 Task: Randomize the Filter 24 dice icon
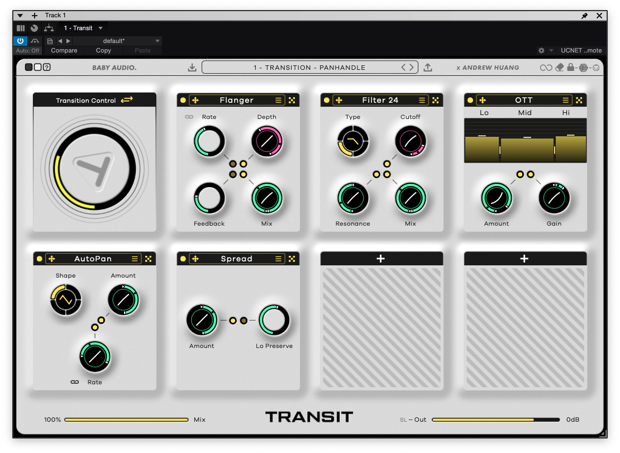click(435, 101)
